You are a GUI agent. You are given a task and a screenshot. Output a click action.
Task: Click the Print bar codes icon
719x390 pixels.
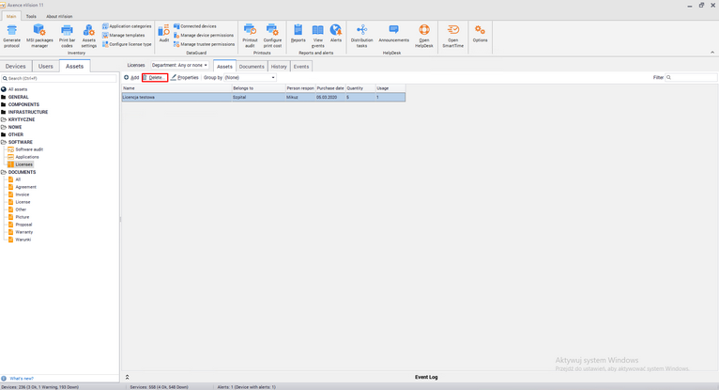tap(67, 32)
